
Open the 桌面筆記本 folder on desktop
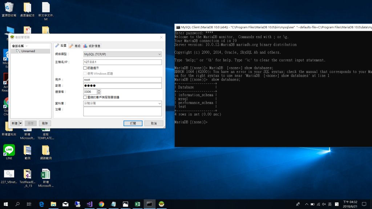tap(27, 9)
